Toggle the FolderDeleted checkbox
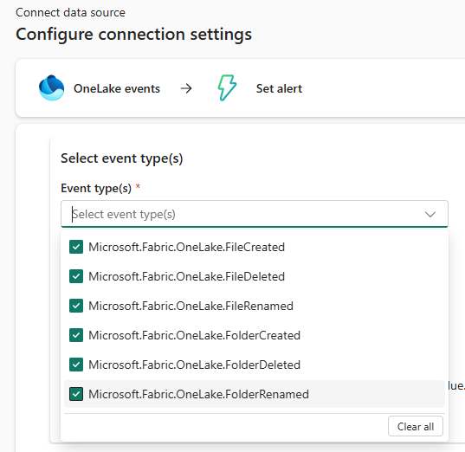Viewport: 465px width, 452px height. pyautogui.click(x=76, y=365)
